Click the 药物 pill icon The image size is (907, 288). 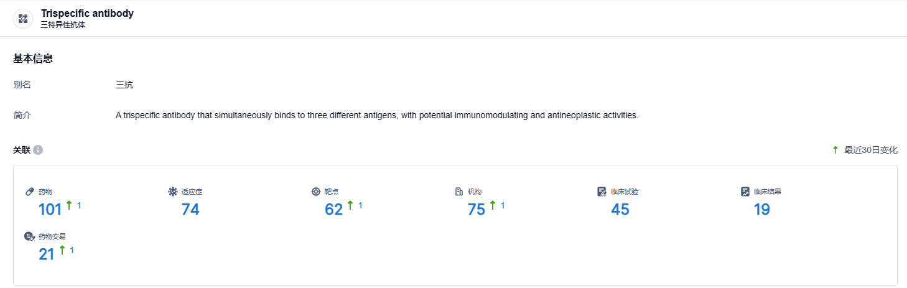click(x=29, y=192)
